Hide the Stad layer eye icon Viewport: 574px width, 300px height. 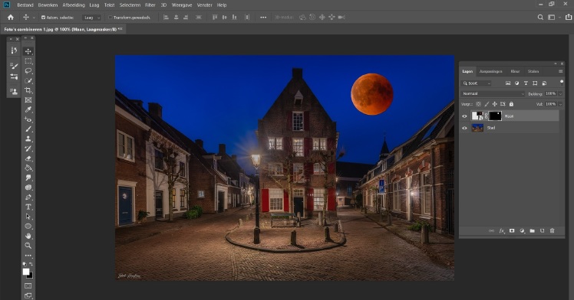point(464,128)
